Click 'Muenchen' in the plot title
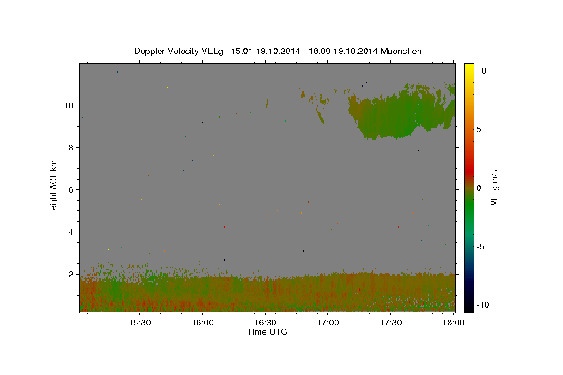 pos(401,51)
